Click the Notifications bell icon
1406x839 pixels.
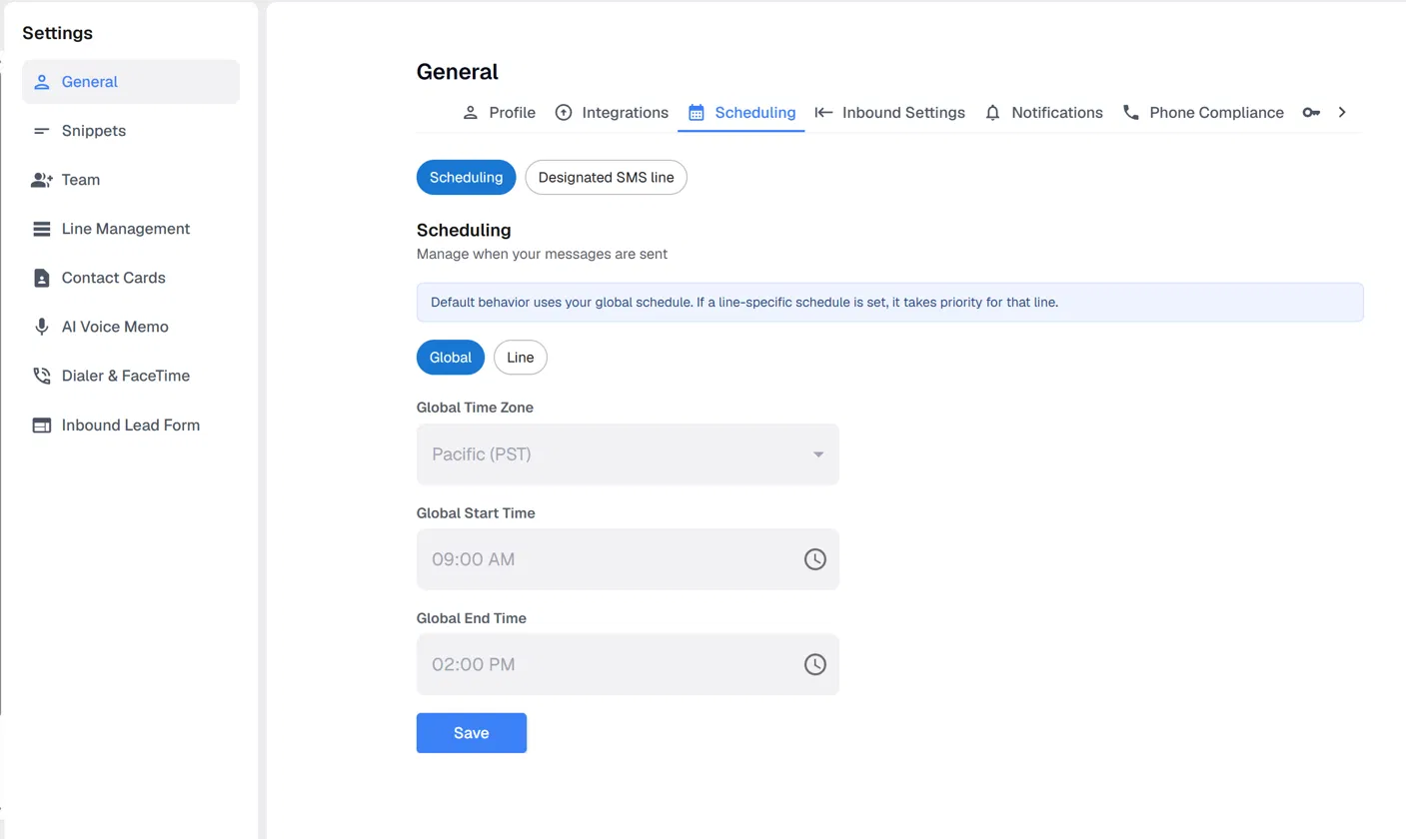pos(992,113)
